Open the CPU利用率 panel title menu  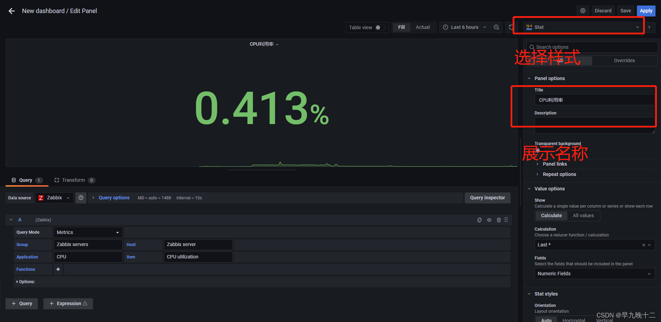pos(264,44)
